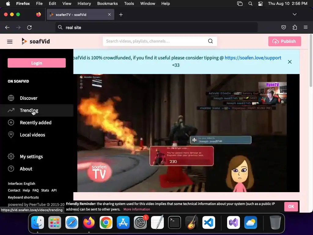
Task: Open Finder from the Dock
Action: (38, 222)
